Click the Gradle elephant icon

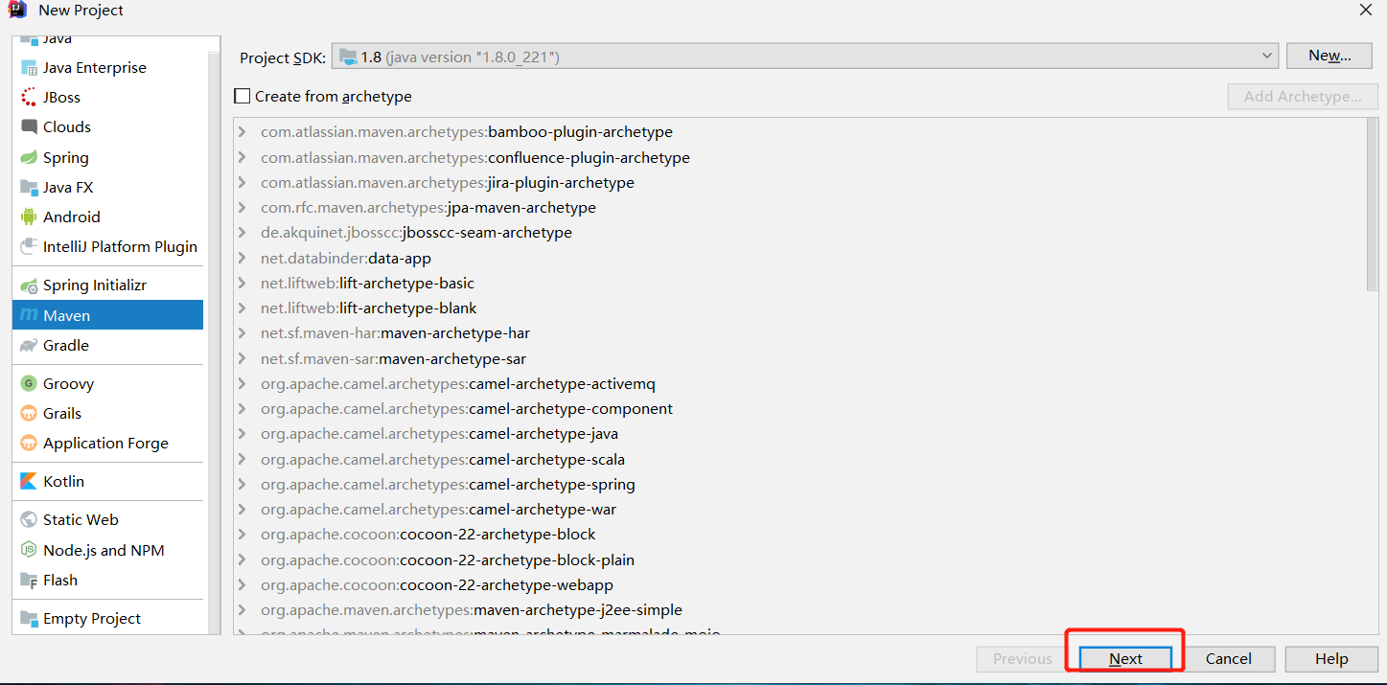pyautogui.click(x=29, y=346)
